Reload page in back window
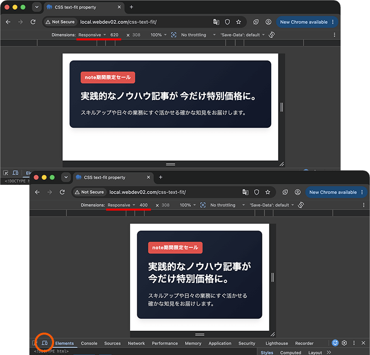Viewport: 370px width, 355px height. [33, 22]
